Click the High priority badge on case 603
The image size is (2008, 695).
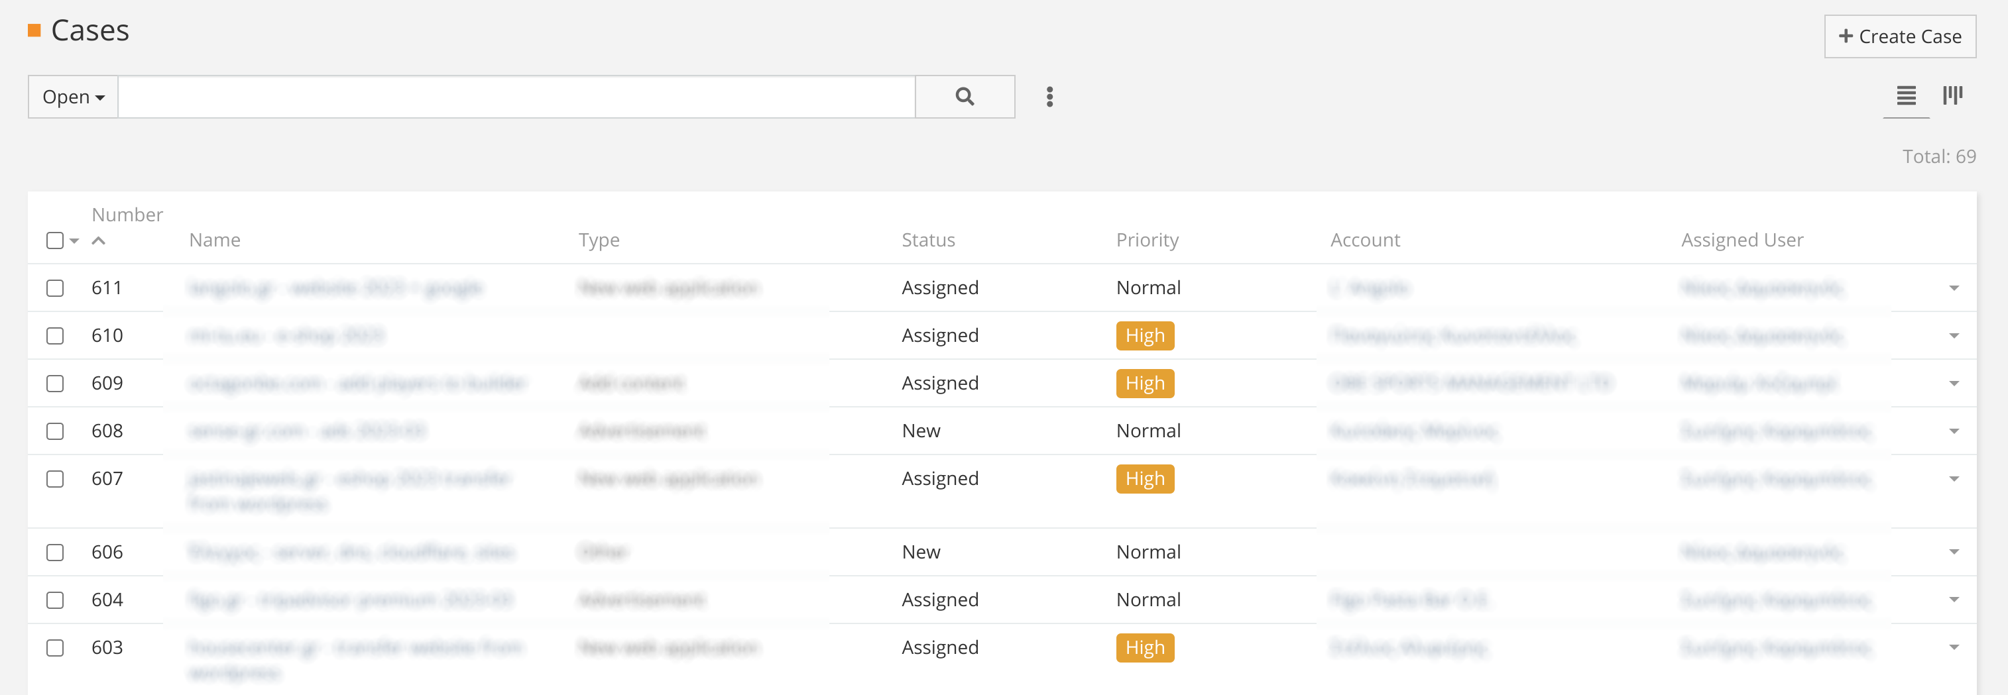[1144, 647]
